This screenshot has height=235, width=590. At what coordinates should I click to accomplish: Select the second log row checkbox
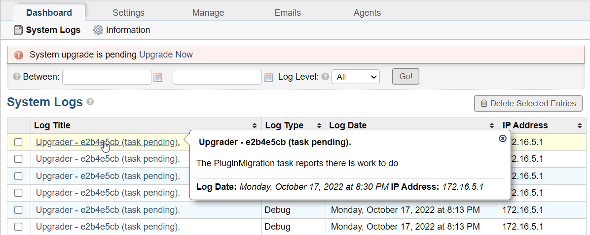click(x=18, y=159)
